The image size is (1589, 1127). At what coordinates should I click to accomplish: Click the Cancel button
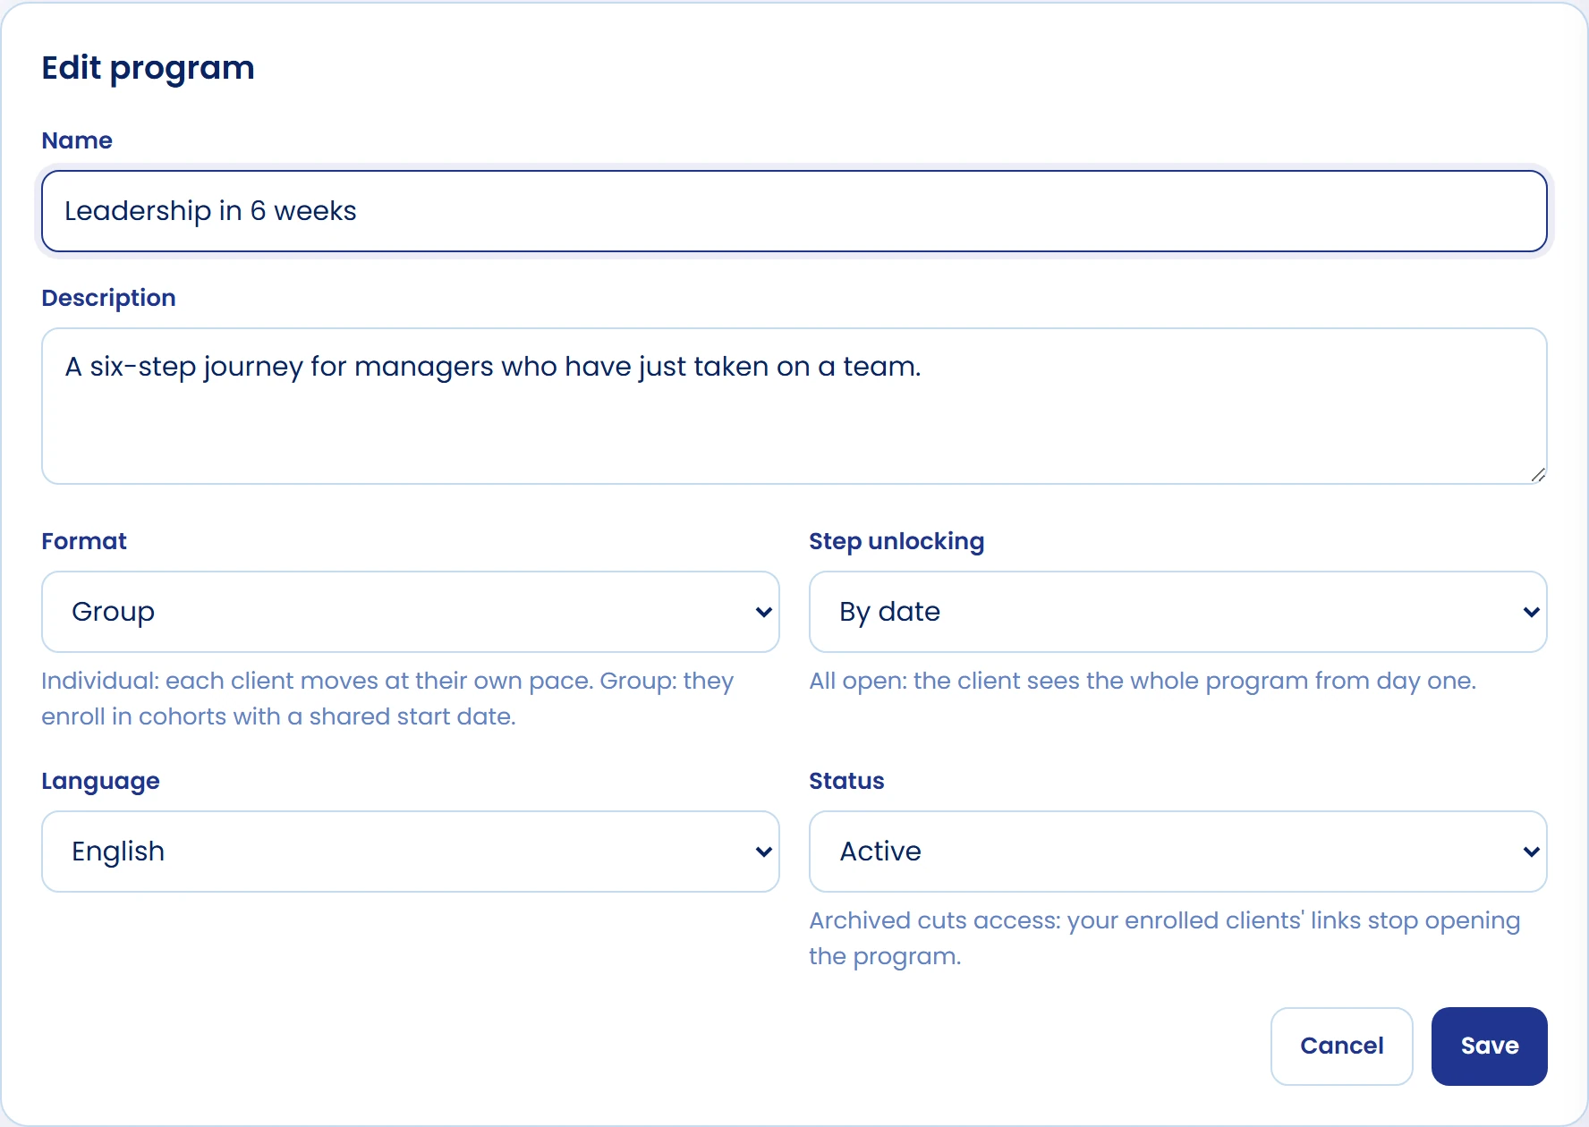click(x=1342, y=1046)
